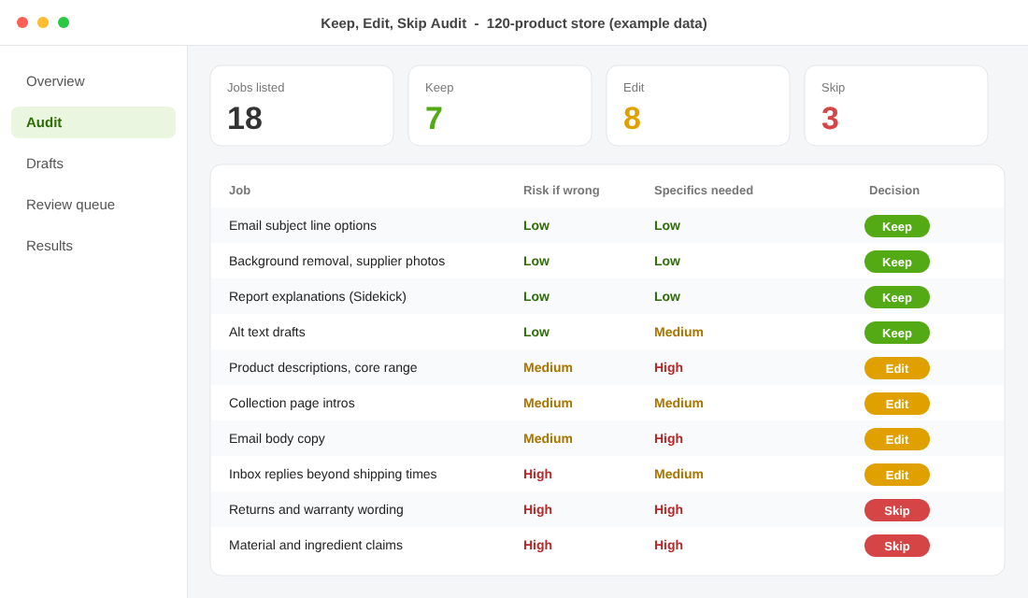Image resolution: width=1028 pixels, height=598 pixels.
Task: Click High specifics value for Material and ingredient claims
Action: click(668, 545)
